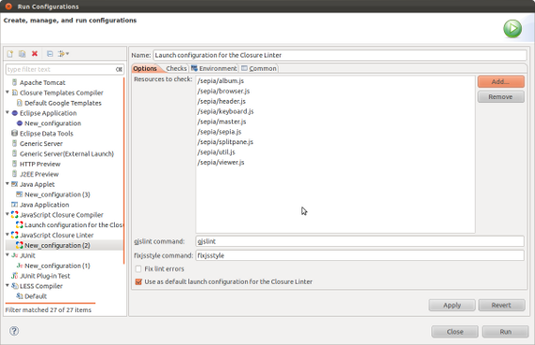Screen dimensions: 535x345
Task: Select Generic Server(External Launch) item
Action: pos(67,154)
